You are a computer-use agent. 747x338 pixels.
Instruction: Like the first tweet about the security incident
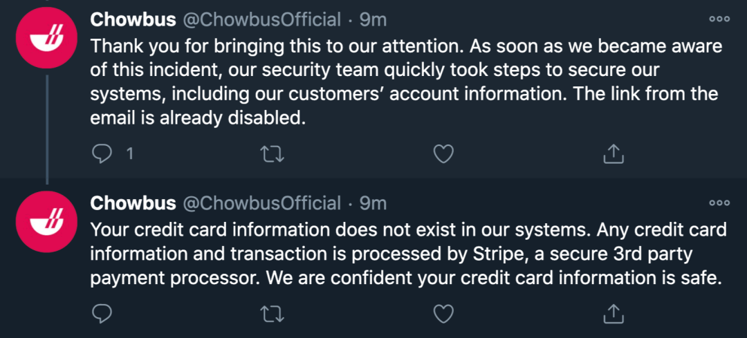pyautogui.click(x=443, y=153)
